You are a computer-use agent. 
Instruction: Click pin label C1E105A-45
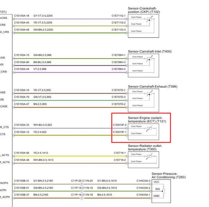tap(22, 23)
